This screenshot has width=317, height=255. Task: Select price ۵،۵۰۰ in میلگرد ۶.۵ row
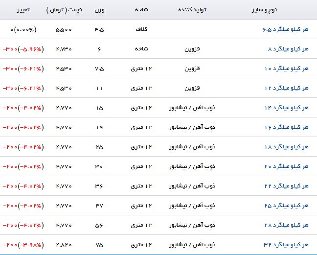64,30
